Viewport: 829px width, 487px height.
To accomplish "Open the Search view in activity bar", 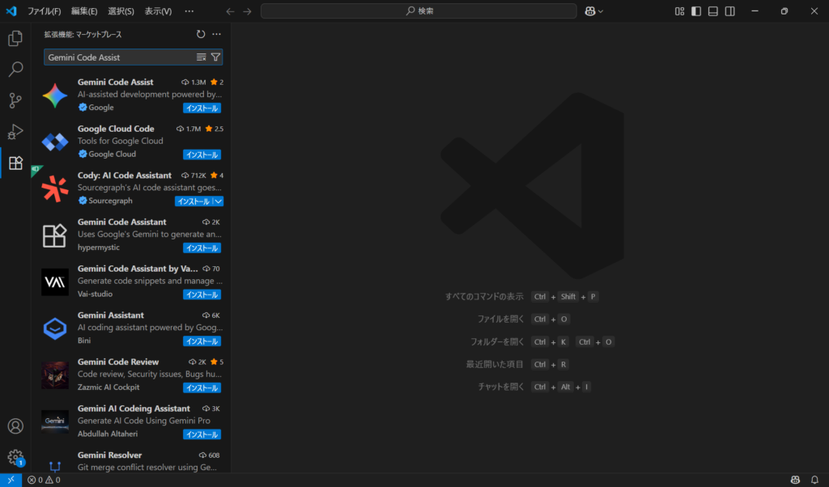I will tap(15, 70).
